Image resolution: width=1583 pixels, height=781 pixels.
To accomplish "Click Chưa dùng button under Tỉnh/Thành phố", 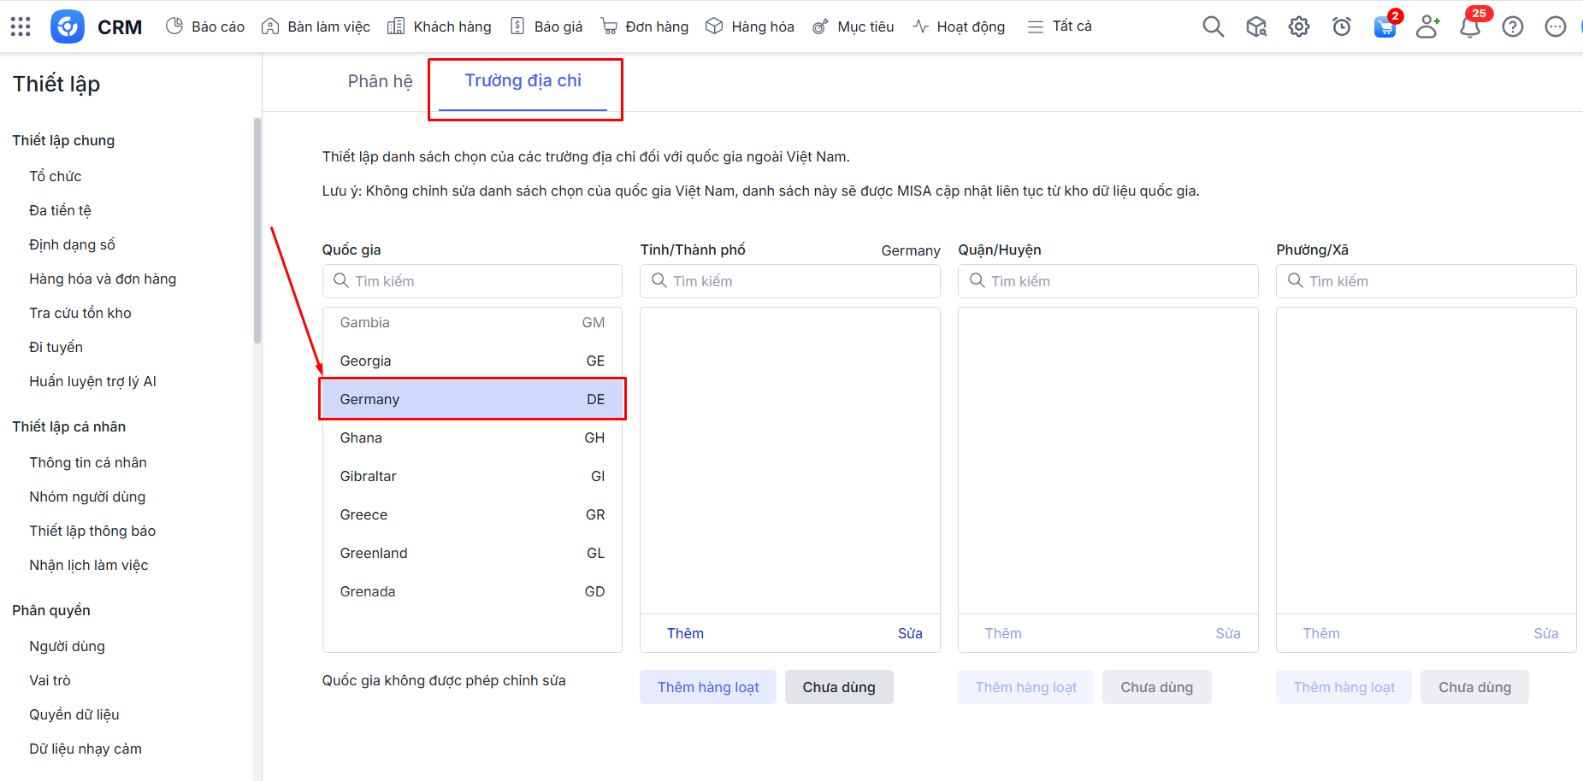I will pyautogui.click(x=838, y=687).
